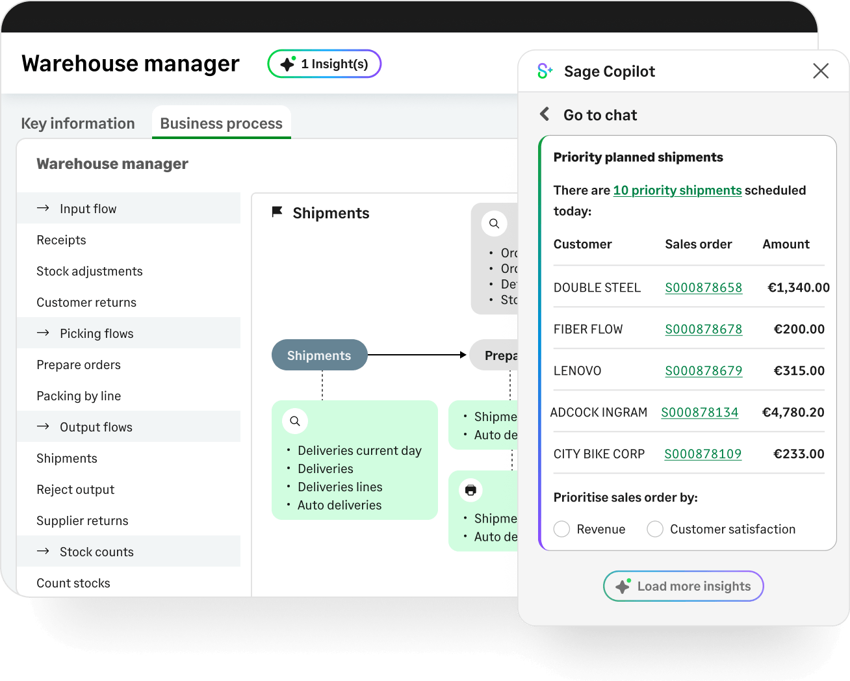Select the Picking flows section
The image size is (850, 681).
click(129, 333)
